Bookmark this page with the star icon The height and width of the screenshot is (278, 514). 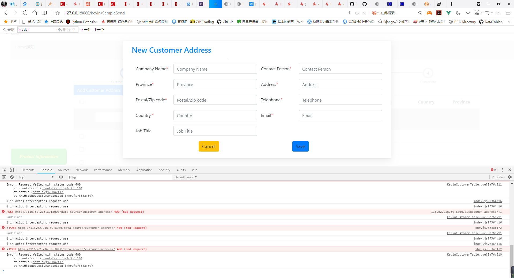point(58,13)
